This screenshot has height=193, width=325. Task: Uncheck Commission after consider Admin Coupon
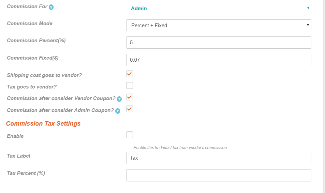click(130, 109)
